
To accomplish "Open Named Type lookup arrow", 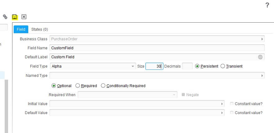I will (x=262, y=76).
